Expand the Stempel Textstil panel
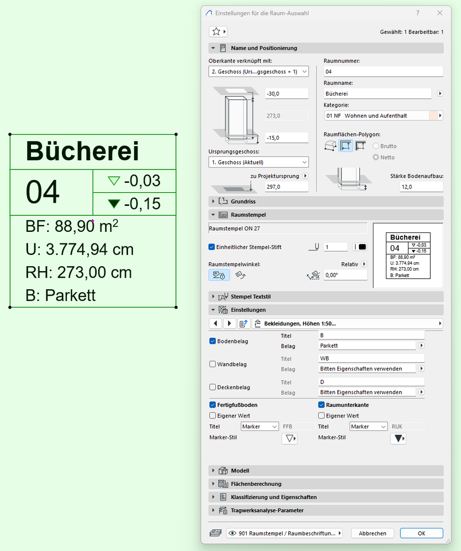This screenshot has width=461, height=551. tap(326, 296)
